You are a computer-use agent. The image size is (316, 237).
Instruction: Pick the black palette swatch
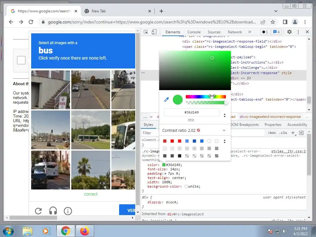point(180,156)
